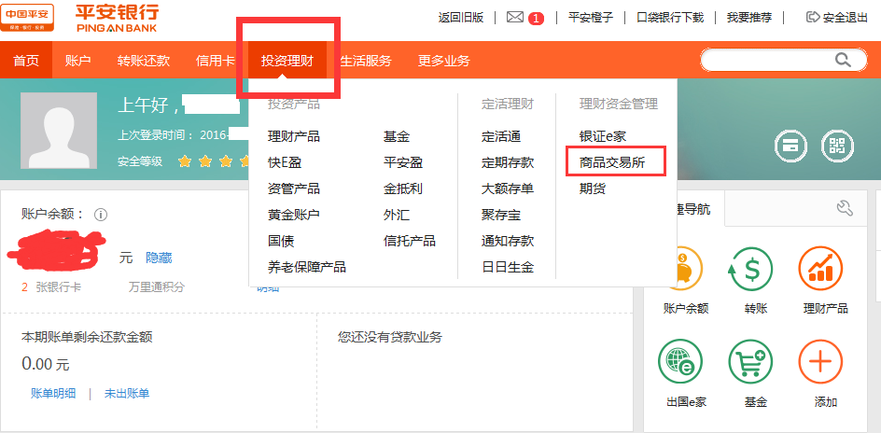Image resolution: width=881 pixels, height=433 pixels.
Task: Click 隐藏 to hide balance
Action: coord(159,258)
